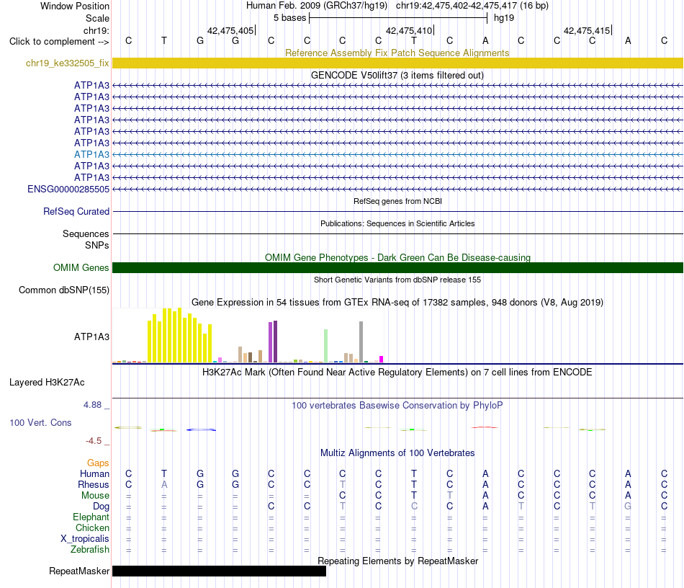Click the 'RepeatMasker' track label
This screenshot has width=684, height=588.
[x=79, y=571]
